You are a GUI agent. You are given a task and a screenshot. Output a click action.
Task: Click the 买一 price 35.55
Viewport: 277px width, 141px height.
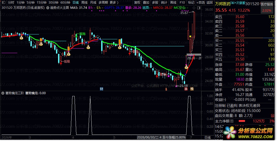click(x=240, y=41)
